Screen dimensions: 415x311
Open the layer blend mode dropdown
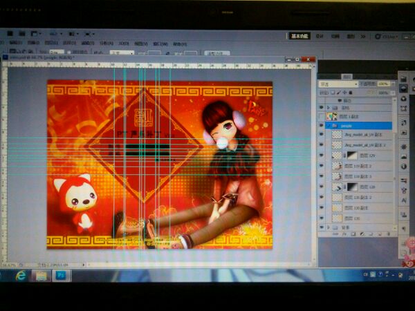pyautogui.click(x=338, y=84)
